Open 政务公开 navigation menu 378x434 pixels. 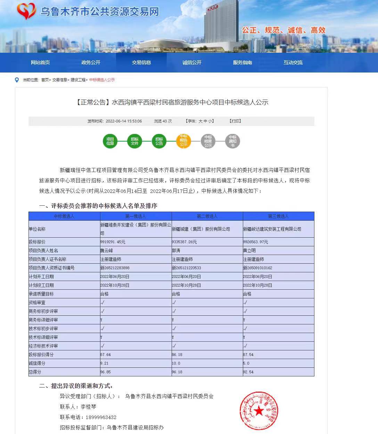(91, 62)
